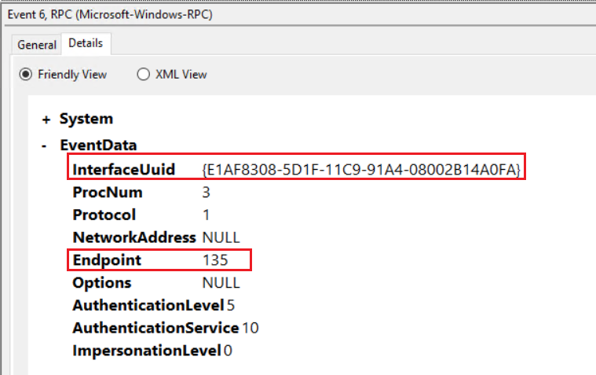Click the System heading text
Screen dimensions: 596x375
[x=86, y=119]
